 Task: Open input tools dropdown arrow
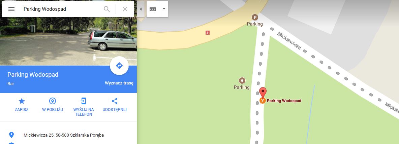(x=164, y=9)
